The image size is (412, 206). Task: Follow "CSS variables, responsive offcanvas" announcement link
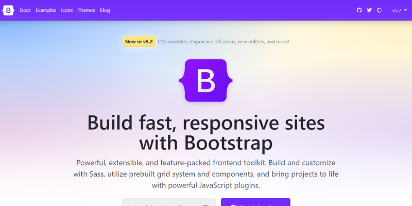224,42
